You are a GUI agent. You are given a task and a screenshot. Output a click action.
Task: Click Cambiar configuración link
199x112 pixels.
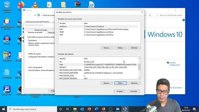pos(174,64)
